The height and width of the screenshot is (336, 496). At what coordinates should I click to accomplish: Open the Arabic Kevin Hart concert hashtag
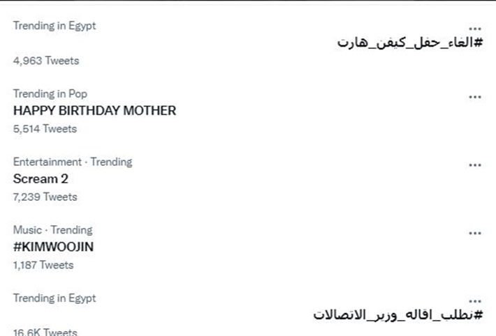pyautogui.click(x=410, y=43)
